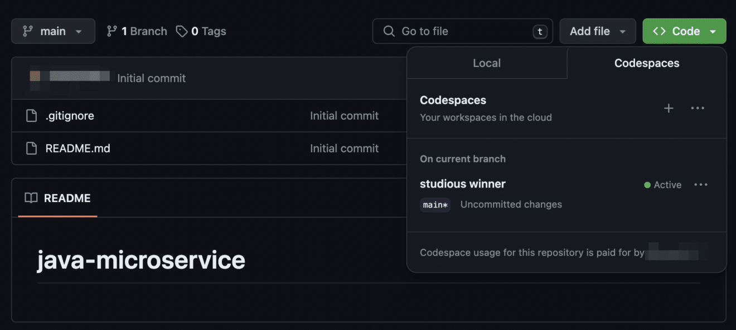
Task: Click the t keyboard shortcut badge
Action: [x=539, y=32]
